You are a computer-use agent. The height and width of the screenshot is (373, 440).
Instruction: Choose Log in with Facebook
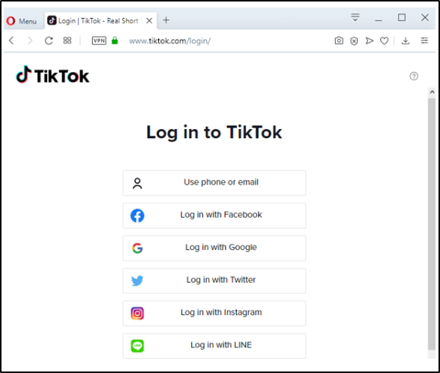(x=214, y=215)
